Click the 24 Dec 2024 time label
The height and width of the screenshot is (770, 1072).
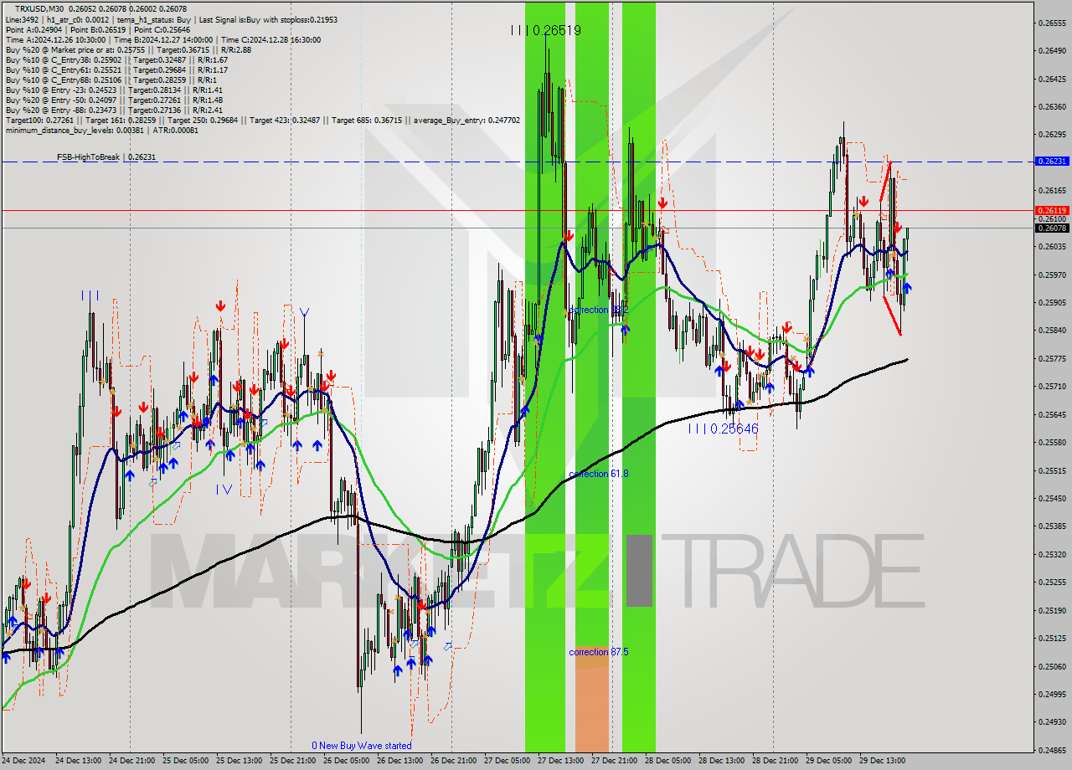tap(25, 761)
